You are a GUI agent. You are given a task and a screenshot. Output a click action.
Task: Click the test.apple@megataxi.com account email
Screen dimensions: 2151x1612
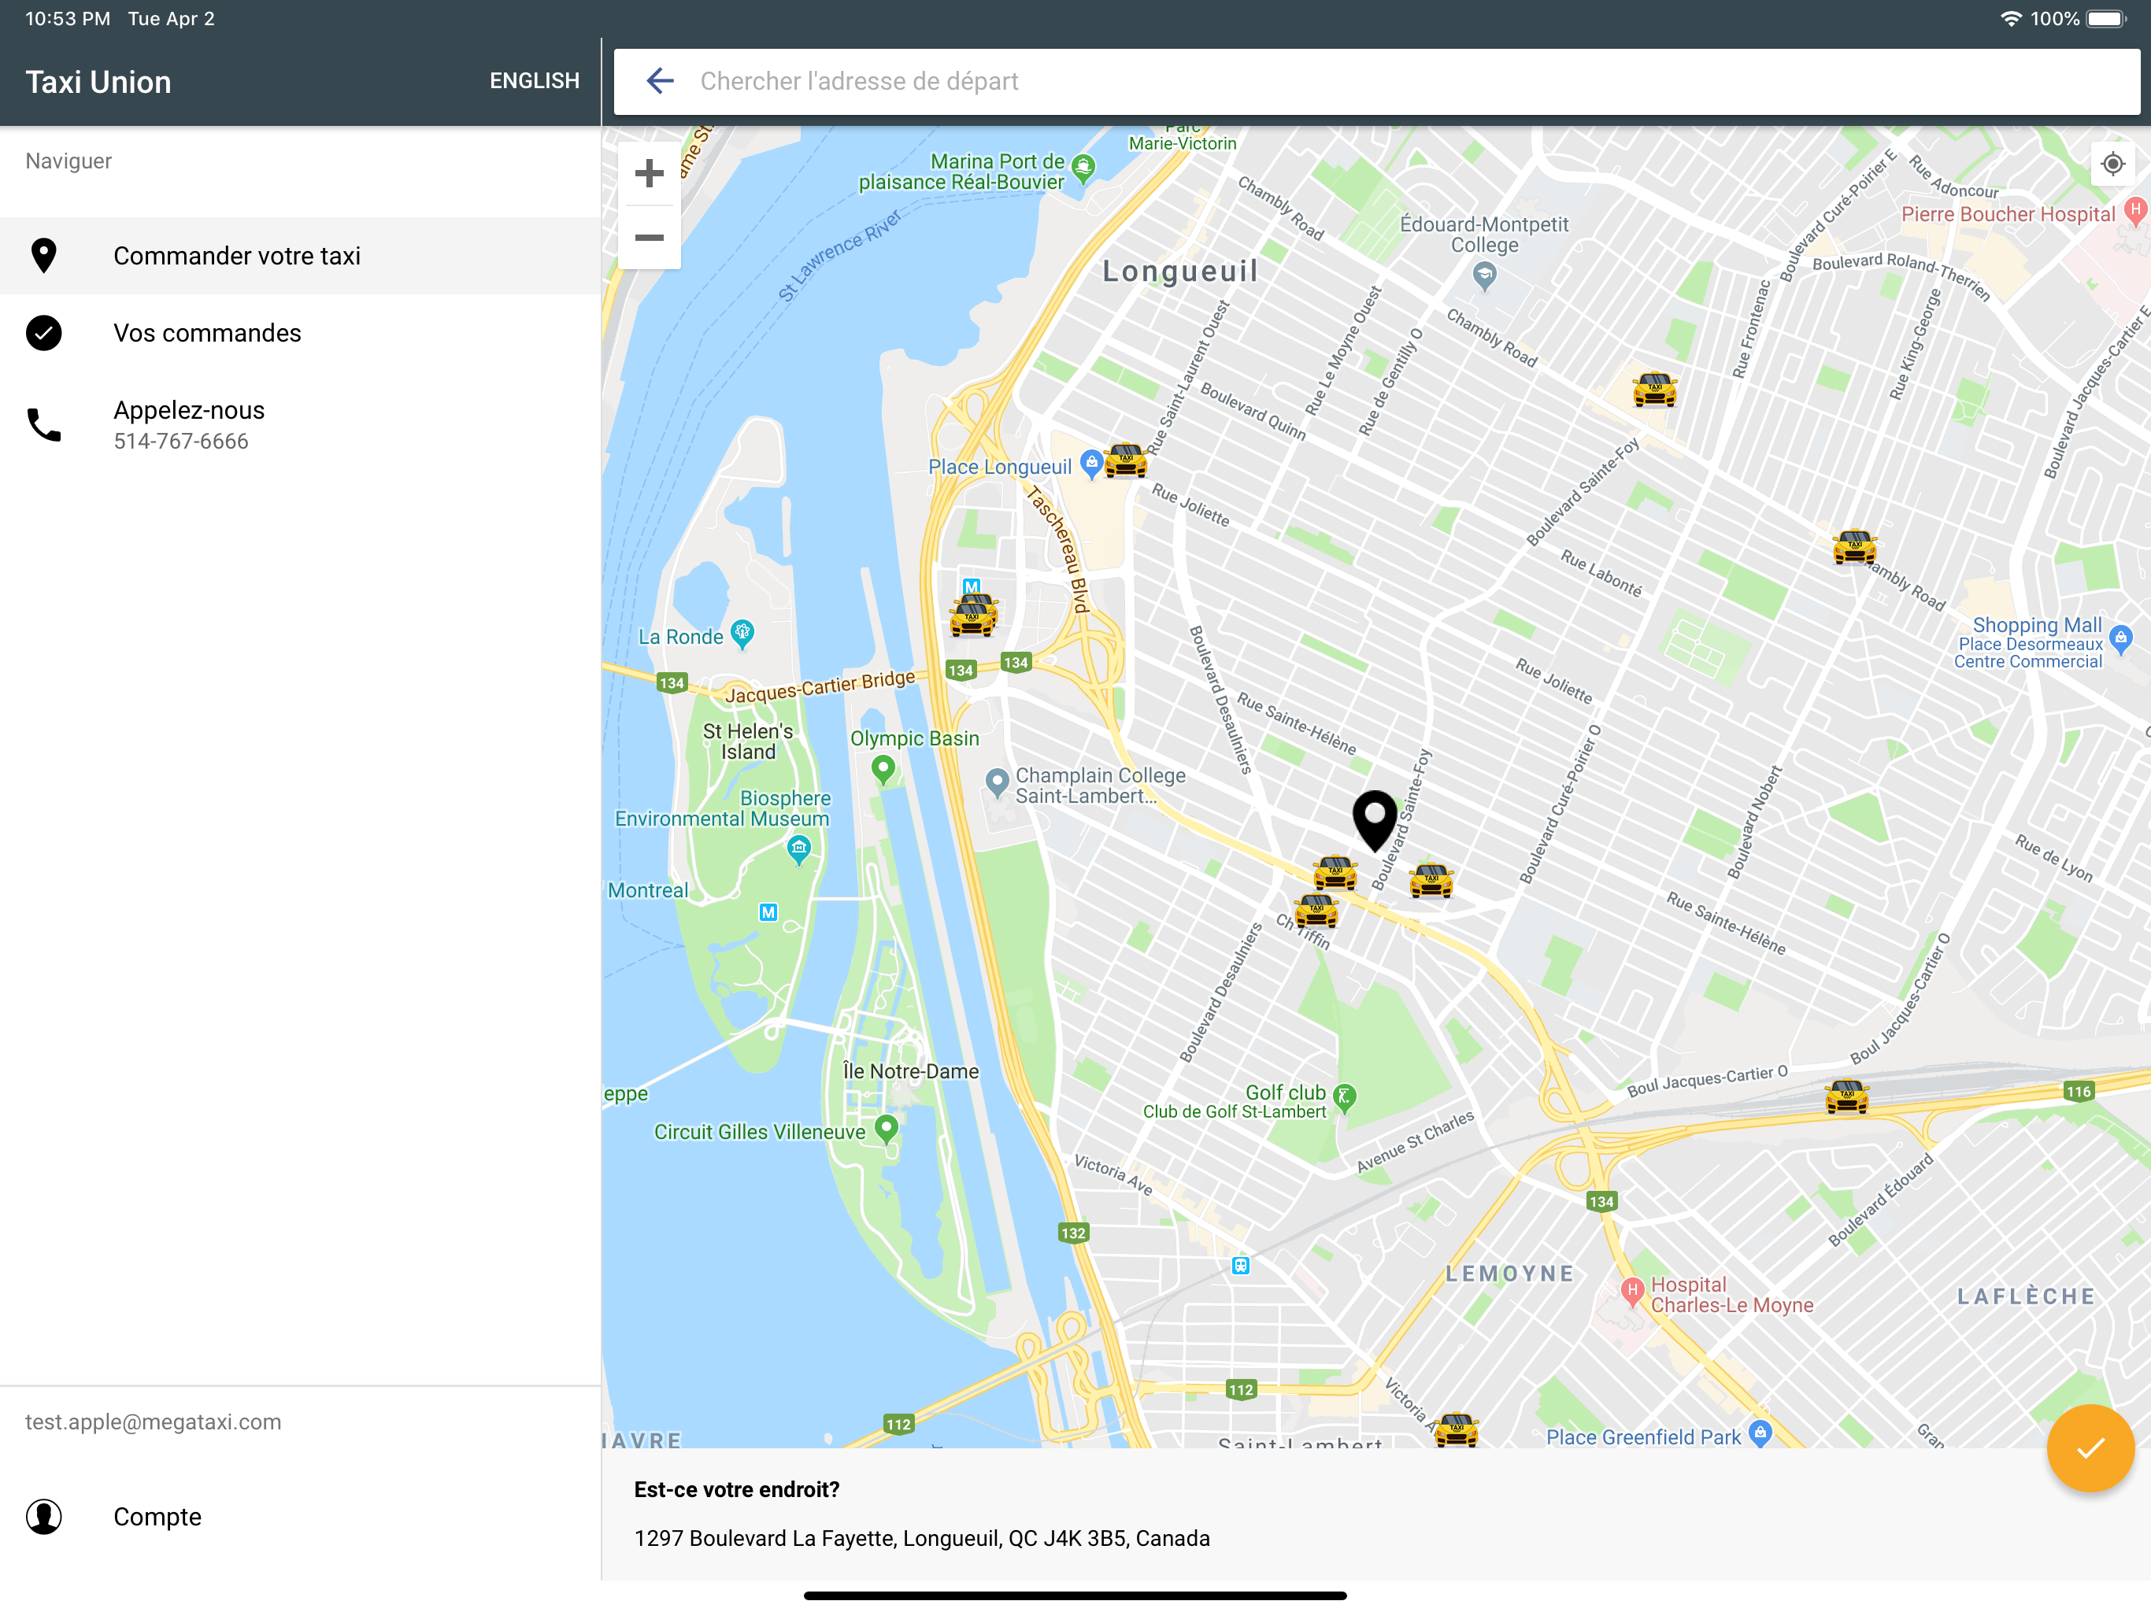pyautogui.click(x=153, y=1422)
